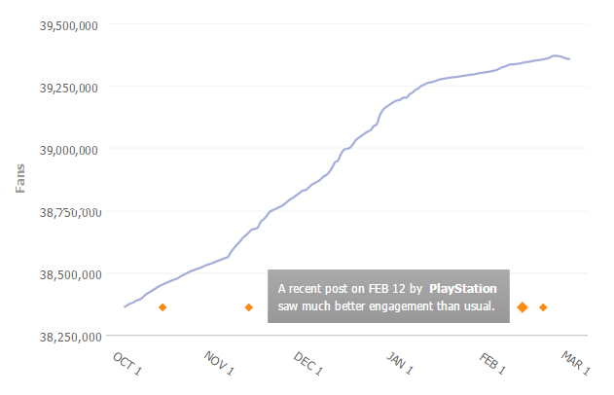Click the OCT 1 x-axis label
The width and height of the screenshot is (614, 395).
click(127, 362)
